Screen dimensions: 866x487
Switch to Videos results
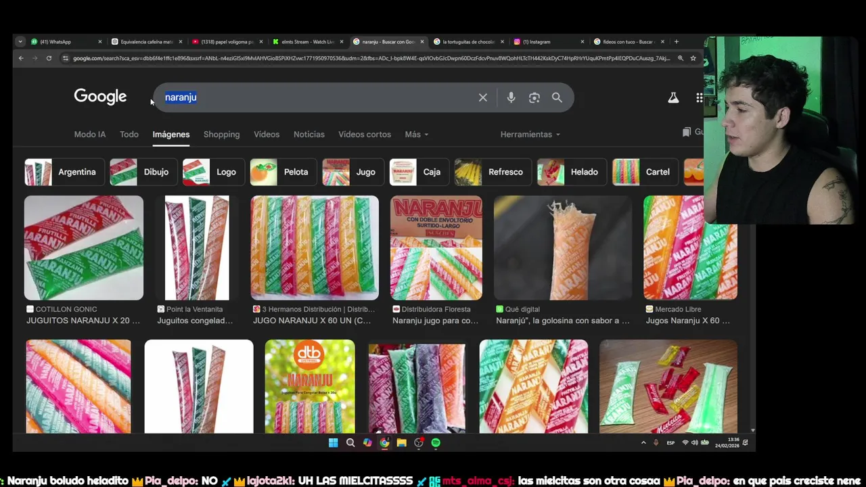[x=267, y=134]
